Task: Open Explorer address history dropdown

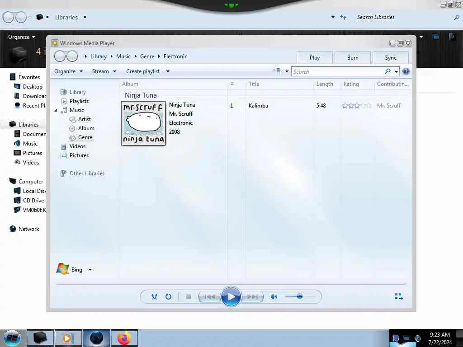Action: [x=333, y=17]
